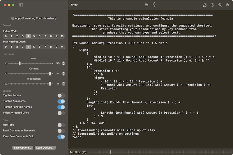Set Max Nesting Depth to 8
The width and height of the screenshot is (233, 155).
[51, 47]
